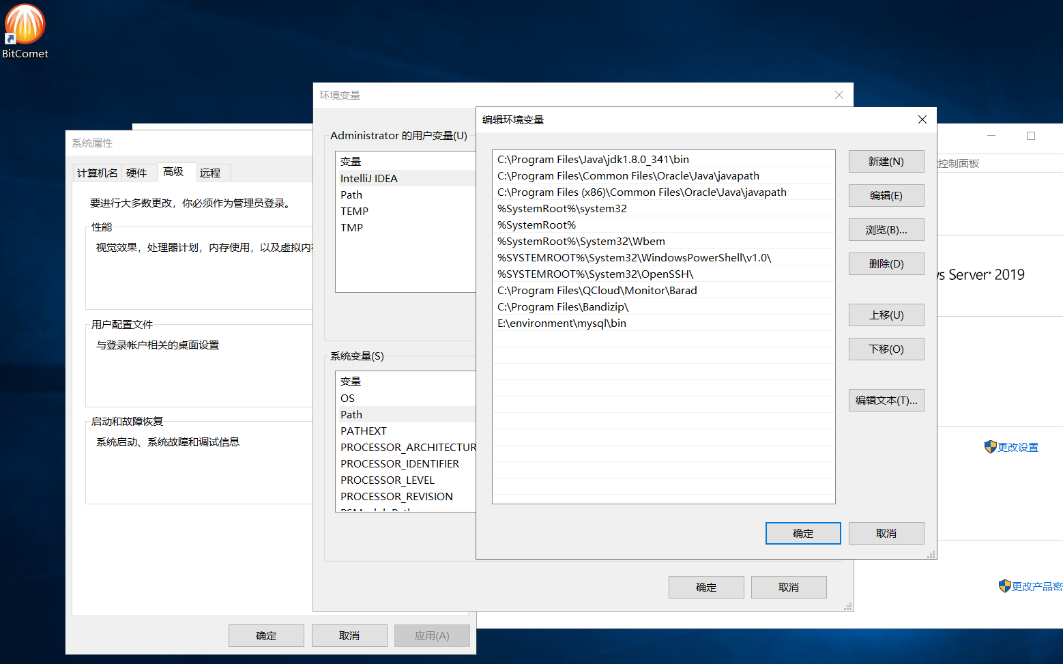Screen dimensions: 1063x664
Task: Click the shield icon beside 更改设置
Action: click(990, 447)
